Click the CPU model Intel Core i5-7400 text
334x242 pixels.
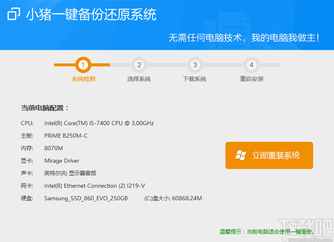99,123
